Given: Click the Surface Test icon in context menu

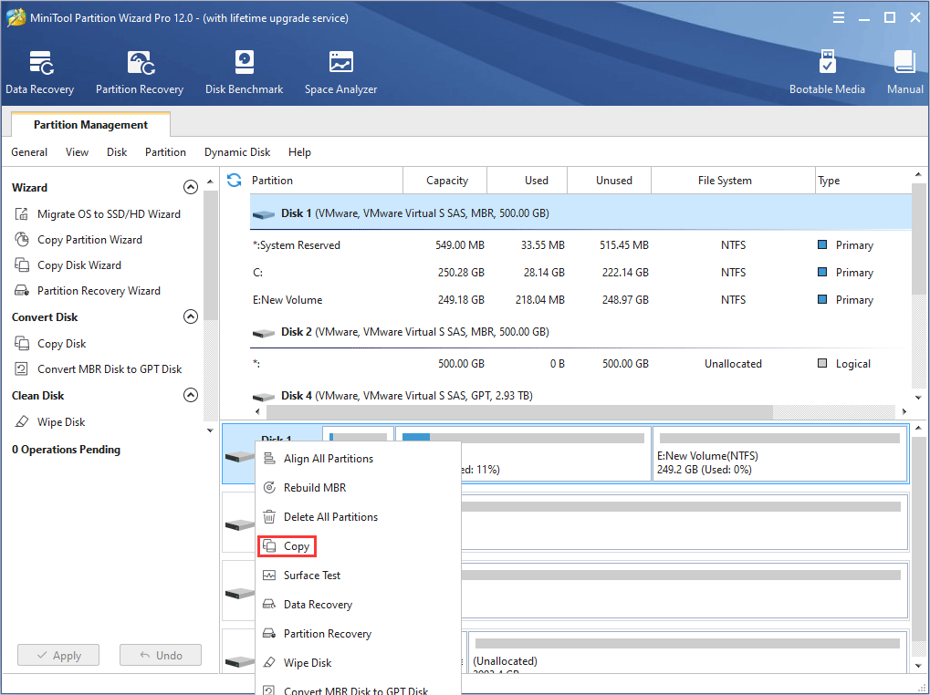Looking at the screenshot, I should (x=269, y=576).
